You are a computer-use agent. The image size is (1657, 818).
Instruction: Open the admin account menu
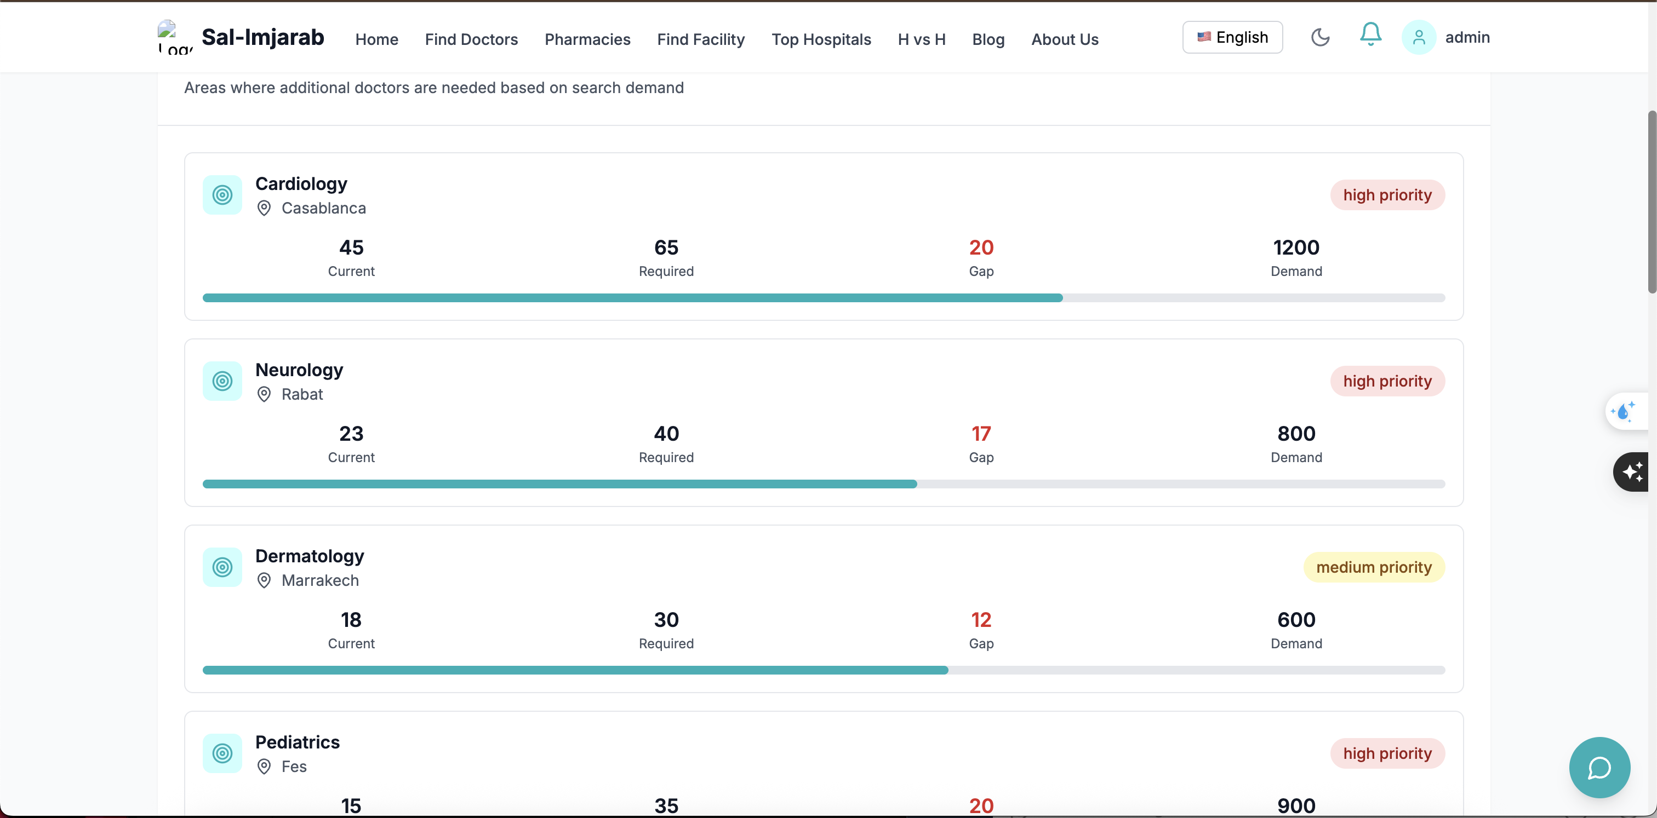tap(1467, 37)
